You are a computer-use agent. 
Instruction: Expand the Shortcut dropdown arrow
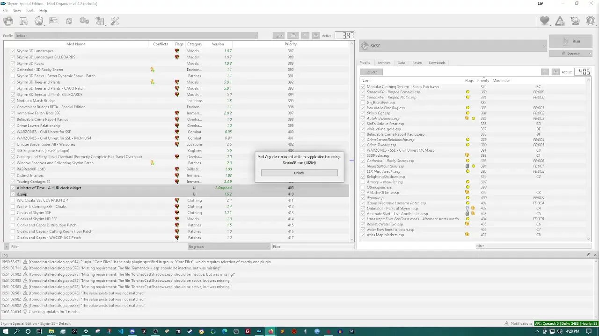[589, 54]
